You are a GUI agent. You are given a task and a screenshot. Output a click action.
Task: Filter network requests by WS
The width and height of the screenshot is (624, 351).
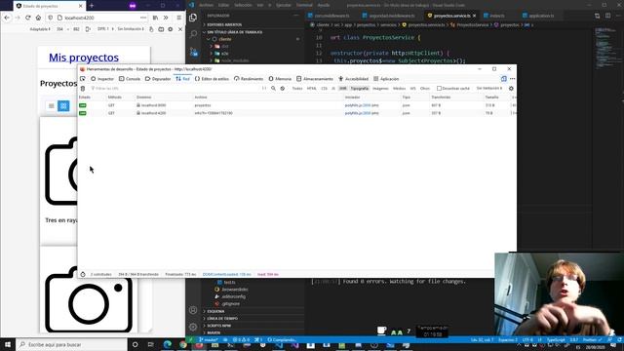413,89
